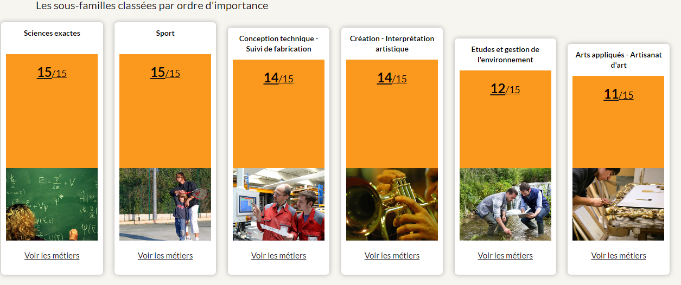Select the 15/15 score in Sport card

tap(165, 73)
